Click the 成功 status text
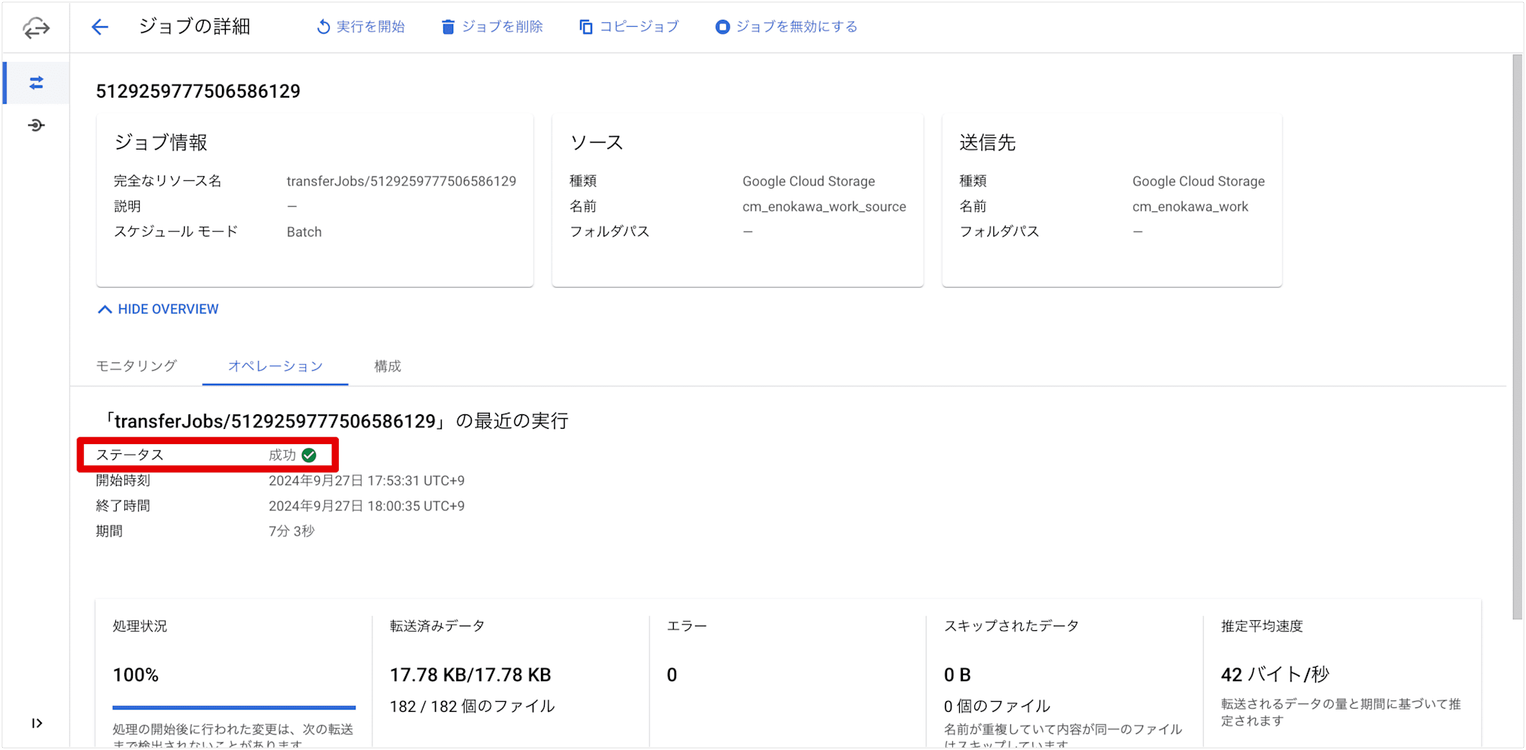 point(282,455)
